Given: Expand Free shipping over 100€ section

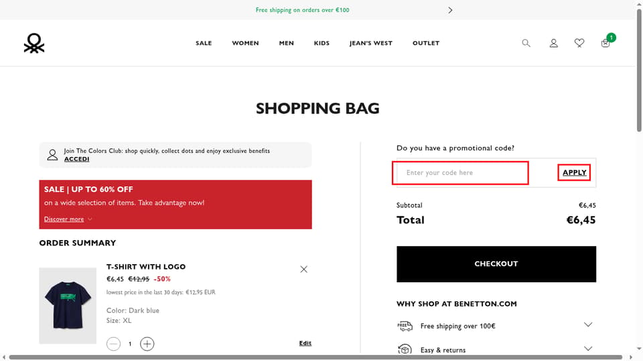Looking at the screenshot, I should [x=587, y=325].
